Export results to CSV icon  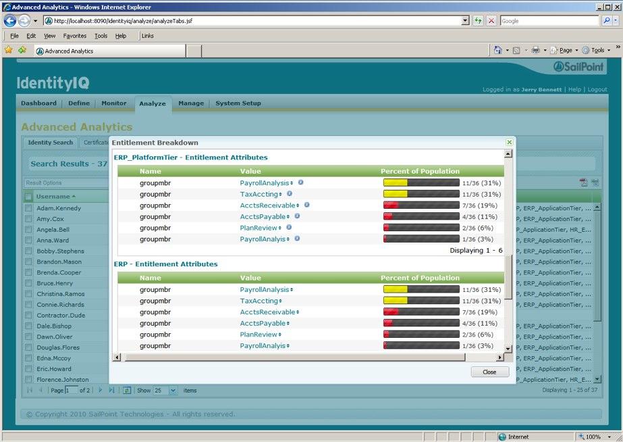click(x=595, y=182)
